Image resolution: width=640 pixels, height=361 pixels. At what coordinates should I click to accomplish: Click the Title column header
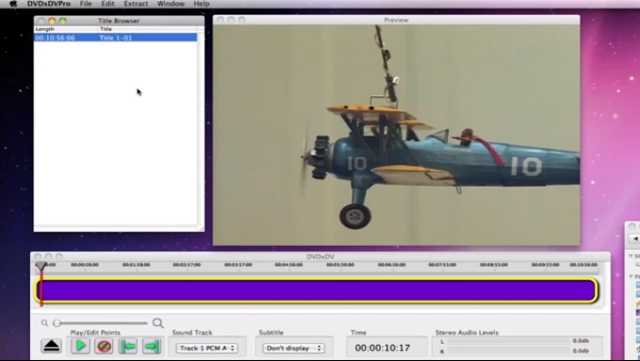pyautogui.click(x=147, y=29)
